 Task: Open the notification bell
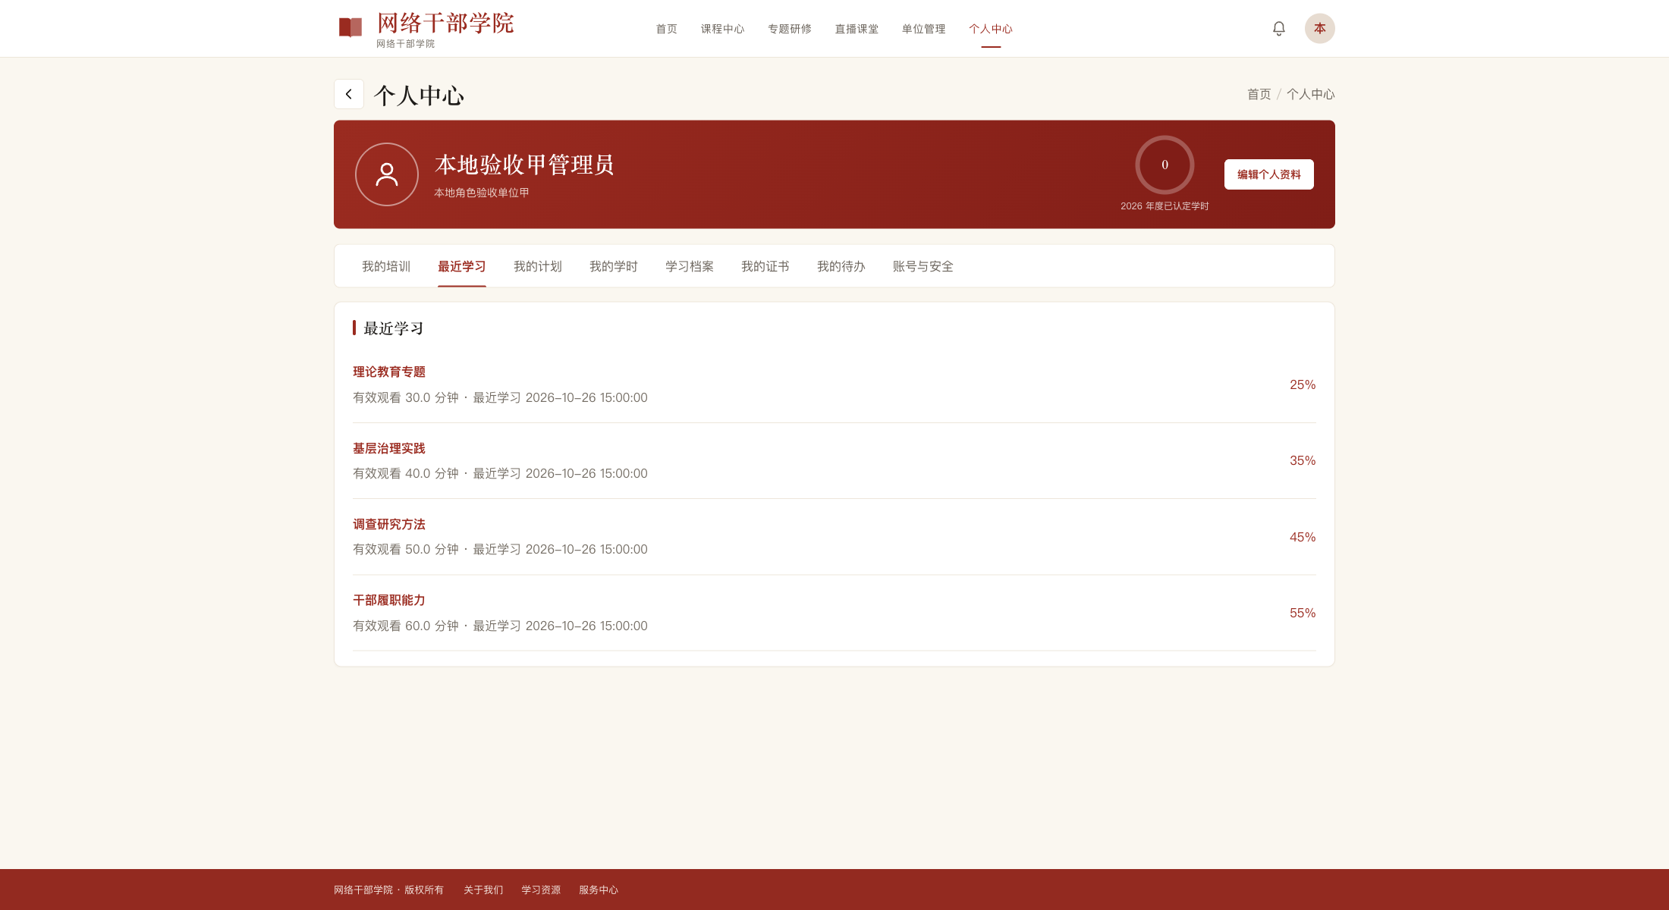click(x=1279, y=28)
